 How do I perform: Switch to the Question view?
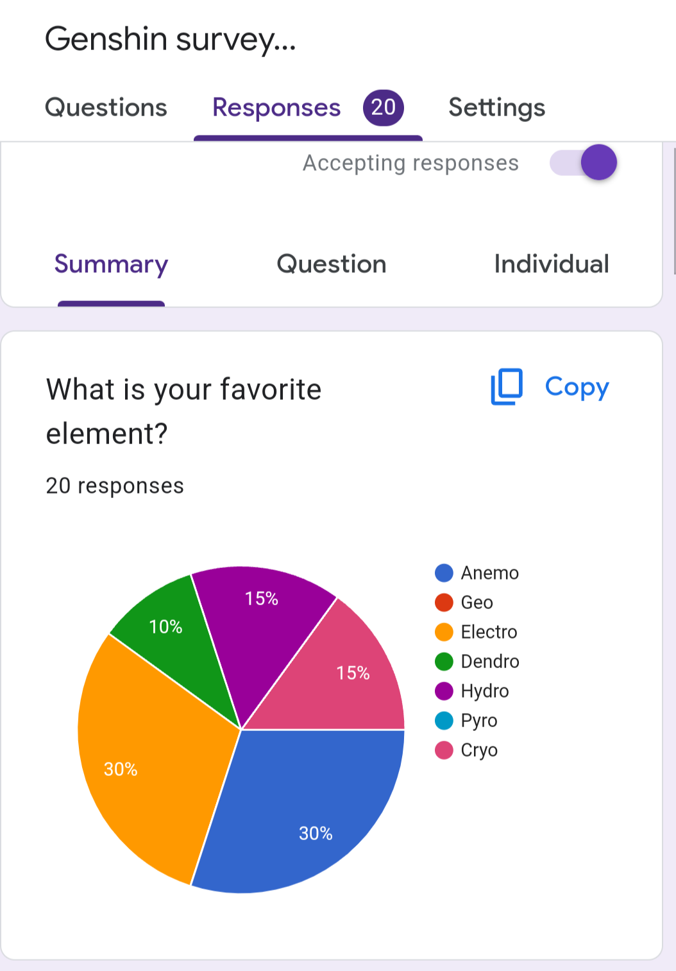tap(332, 264)
